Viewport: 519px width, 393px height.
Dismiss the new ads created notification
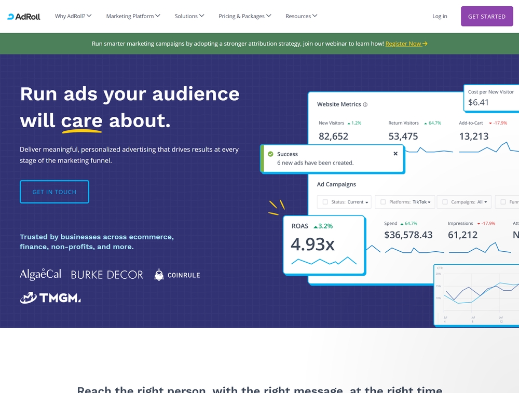point(395,153)
